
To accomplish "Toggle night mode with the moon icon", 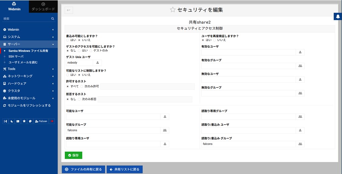I will (x=11, y=121).
